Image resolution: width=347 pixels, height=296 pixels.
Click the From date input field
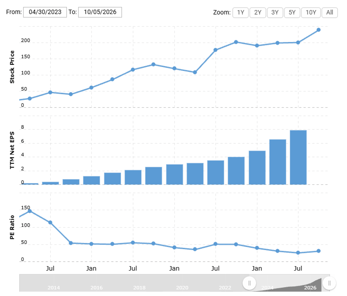tap(45, 12)
